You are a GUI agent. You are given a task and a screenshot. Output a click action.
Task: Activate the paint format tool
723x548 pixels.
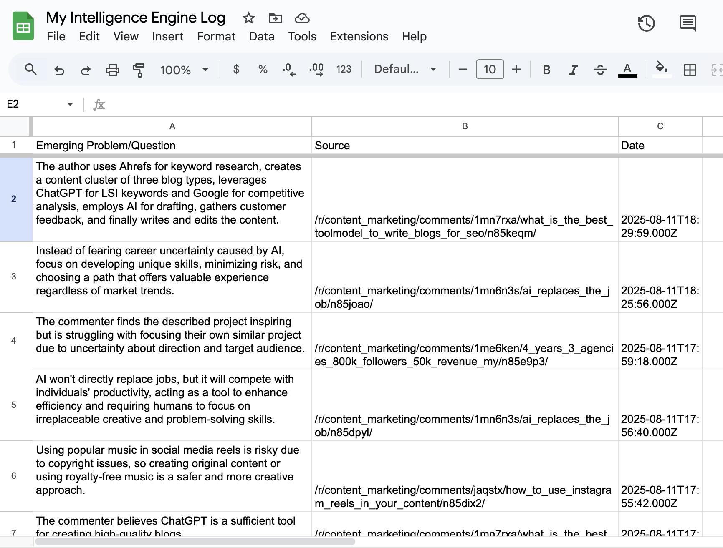tap(139, 70)
